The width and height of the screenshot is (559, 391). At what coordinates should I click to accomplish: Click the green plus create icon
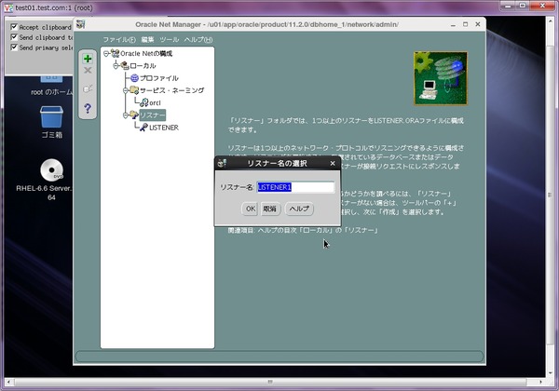pyautogui.click(x=88, y=59)
